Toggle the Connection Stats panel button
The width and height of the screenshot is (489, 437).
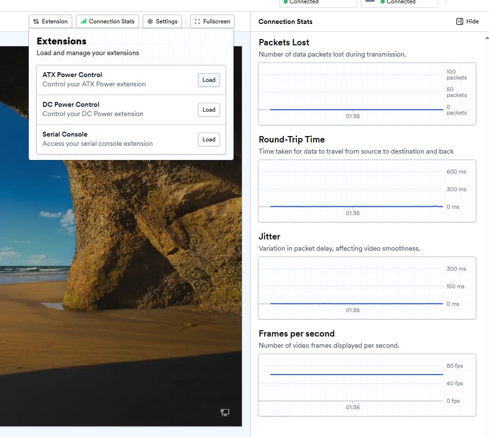[107, 21]
